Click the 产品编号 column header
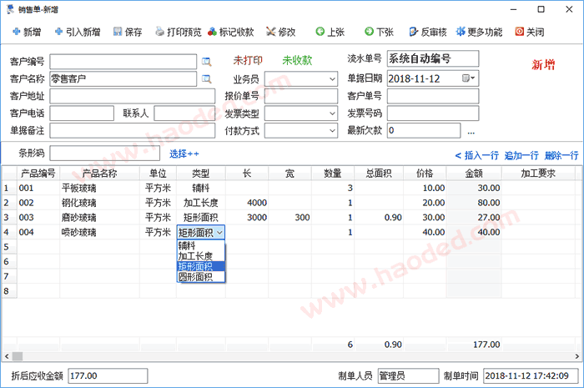 (x=38, y=174)
